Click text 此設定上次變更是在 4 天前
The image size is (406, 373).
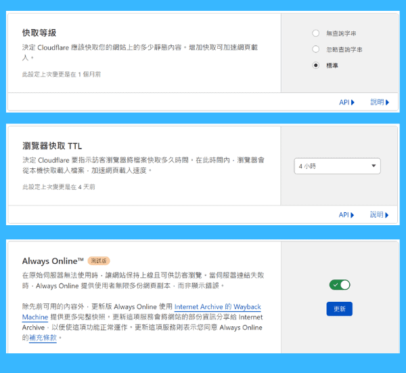point(58,187)
